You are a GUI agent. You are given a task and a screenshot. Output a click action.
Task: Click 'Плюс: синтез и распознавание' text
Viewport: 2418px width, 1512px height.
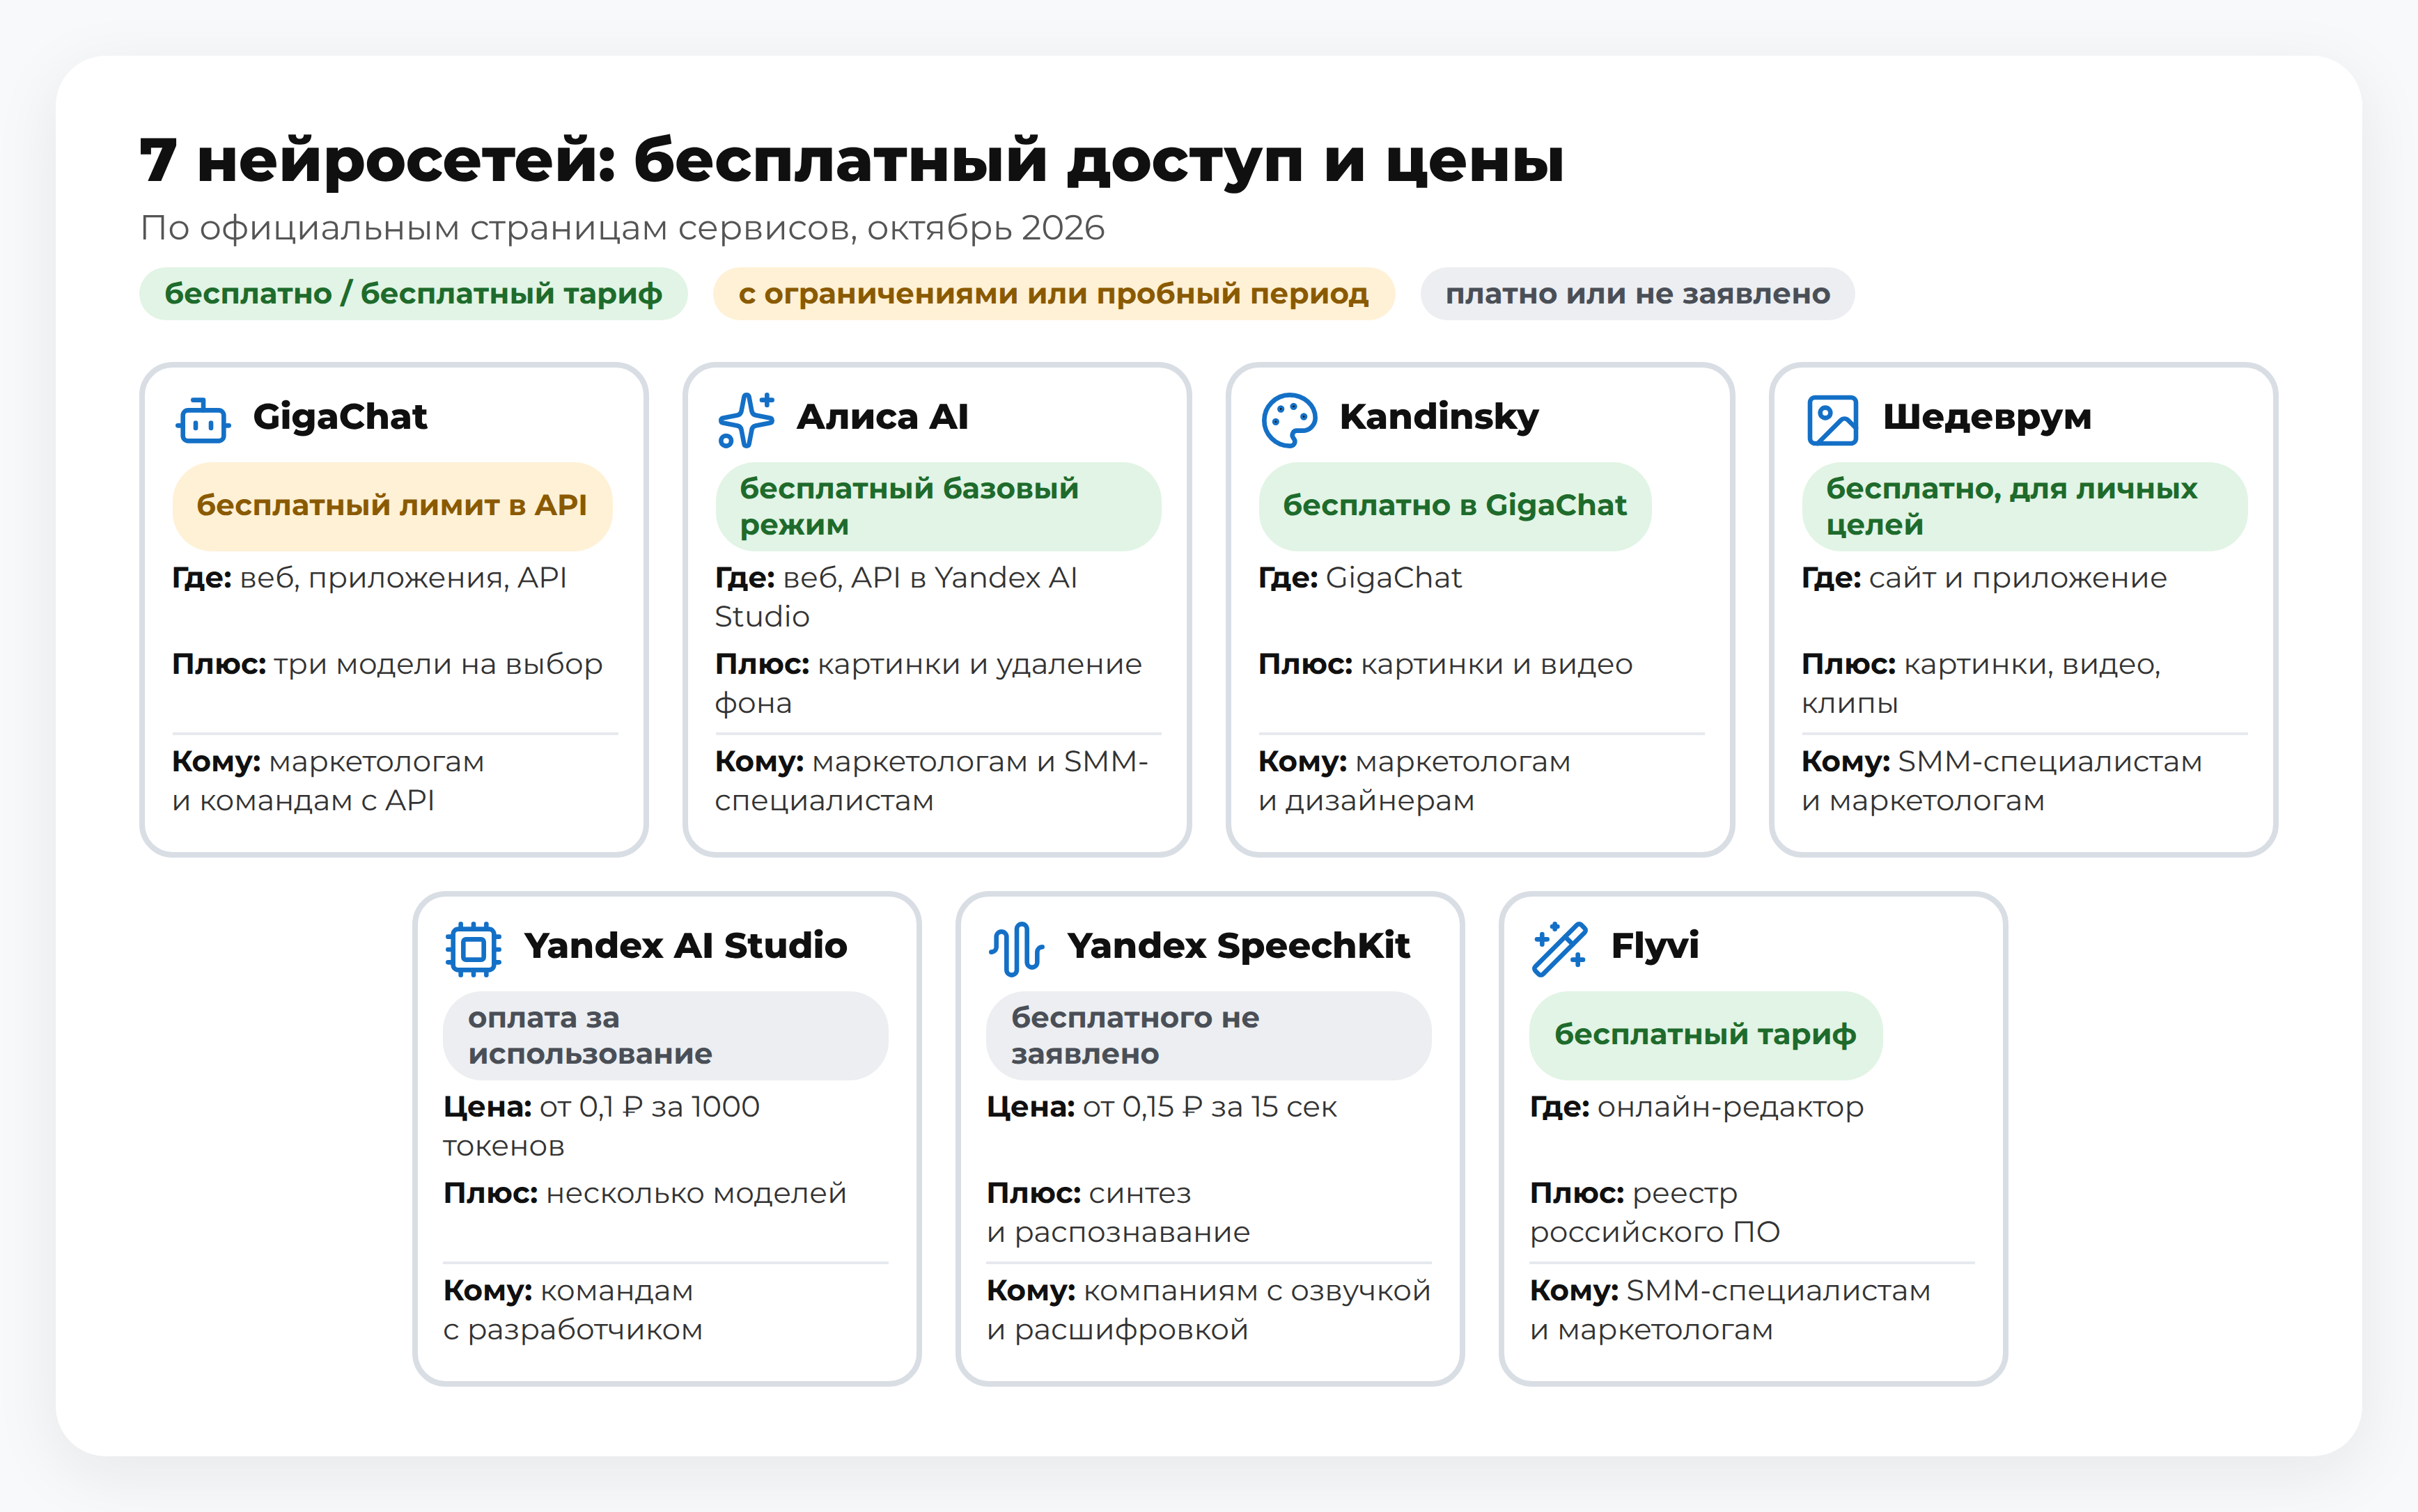[x=1118, y=1212]
